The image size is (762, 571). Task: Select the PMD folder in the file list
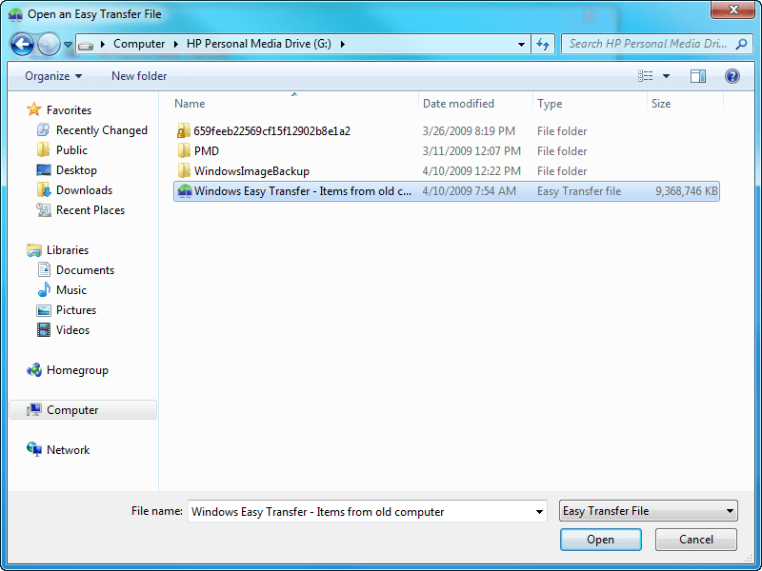206,150
